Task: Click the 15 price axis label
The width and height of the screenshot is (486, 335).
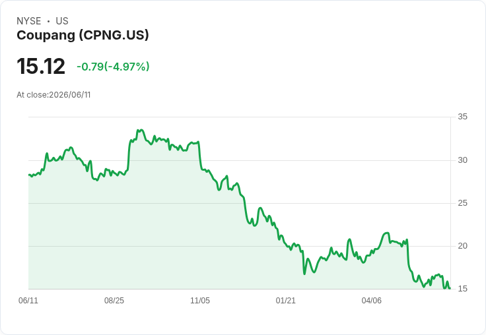Action: coord(462,289)
